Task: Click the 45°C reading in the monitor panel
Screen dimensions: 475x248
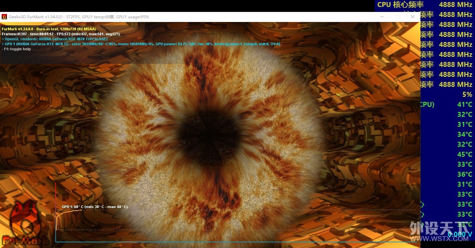Action: (465, 154)
